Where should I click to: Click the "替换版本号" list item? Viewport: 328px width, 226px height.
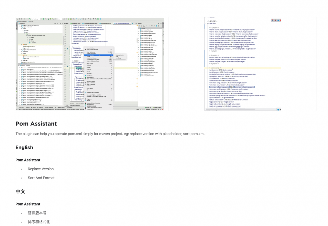click(x=37, y=213)
